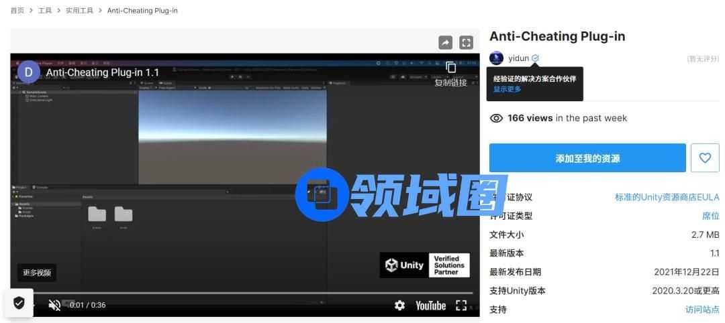Click the video progress bar
Screen dimensions: 725x323
tap(242, 293)
